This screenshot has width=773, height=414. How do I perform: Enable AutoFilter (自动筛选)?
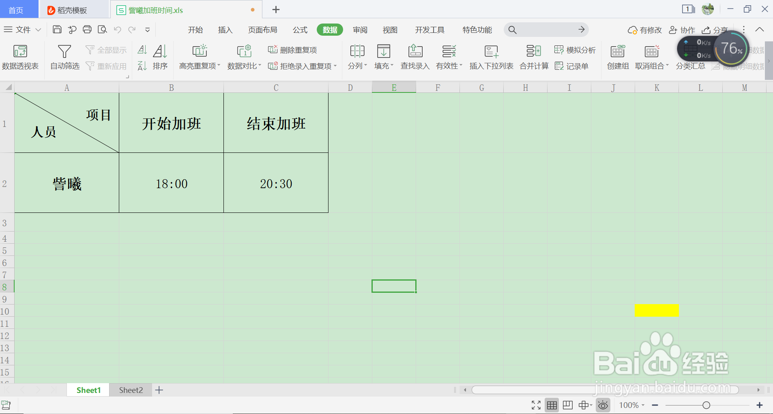[x=64, y=57]
